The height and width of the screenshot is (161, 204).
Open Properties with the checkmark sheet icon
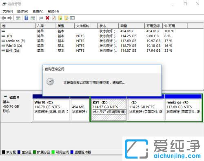pyautogui.click(x=54, y=18)
